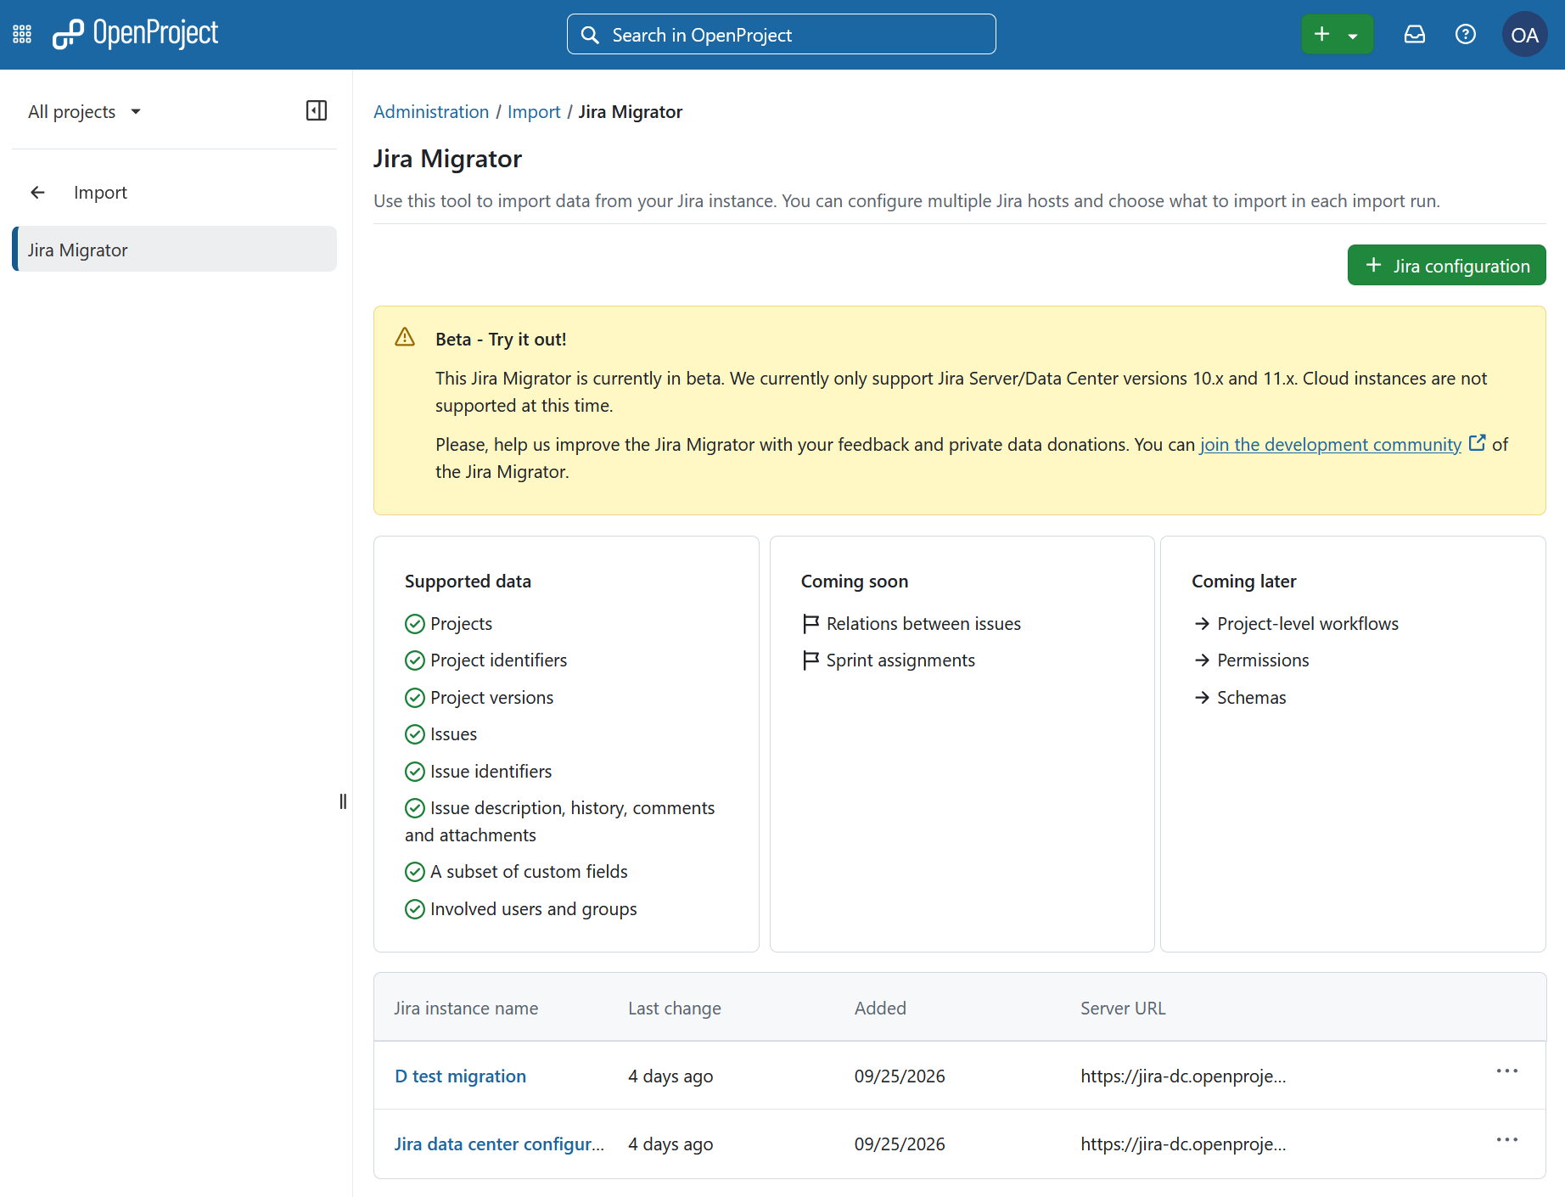Click the custom fields check icon

click(x=415, y=872)
